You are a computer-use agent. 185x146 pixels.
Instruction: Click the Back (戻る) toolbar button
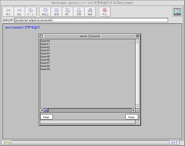[x=8, y=12]
